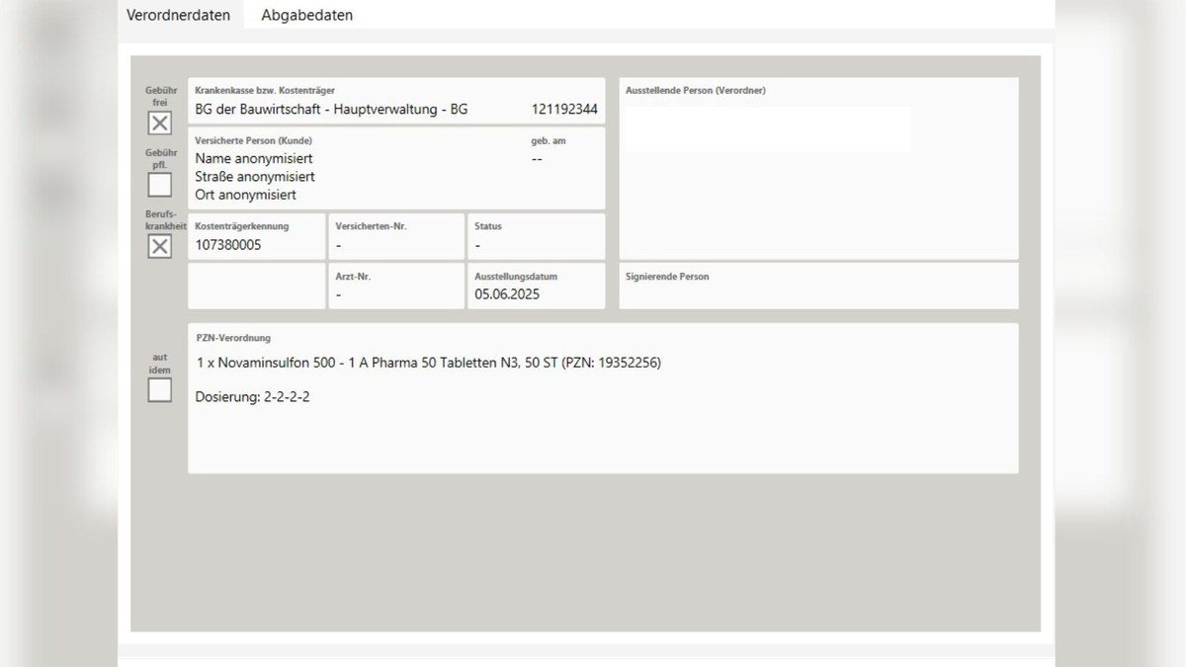The image size is (1186, 667).
Task: Uncheck the Gebühr frei checkbox
Action: (x=159, y=124)
